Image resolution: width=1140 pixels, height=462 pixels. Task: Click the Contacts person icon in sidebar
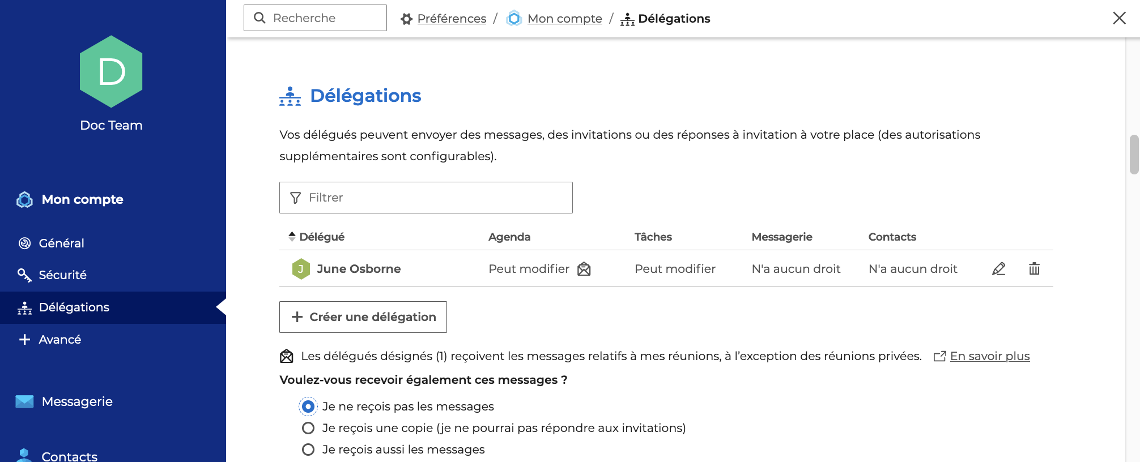point(24,455)
